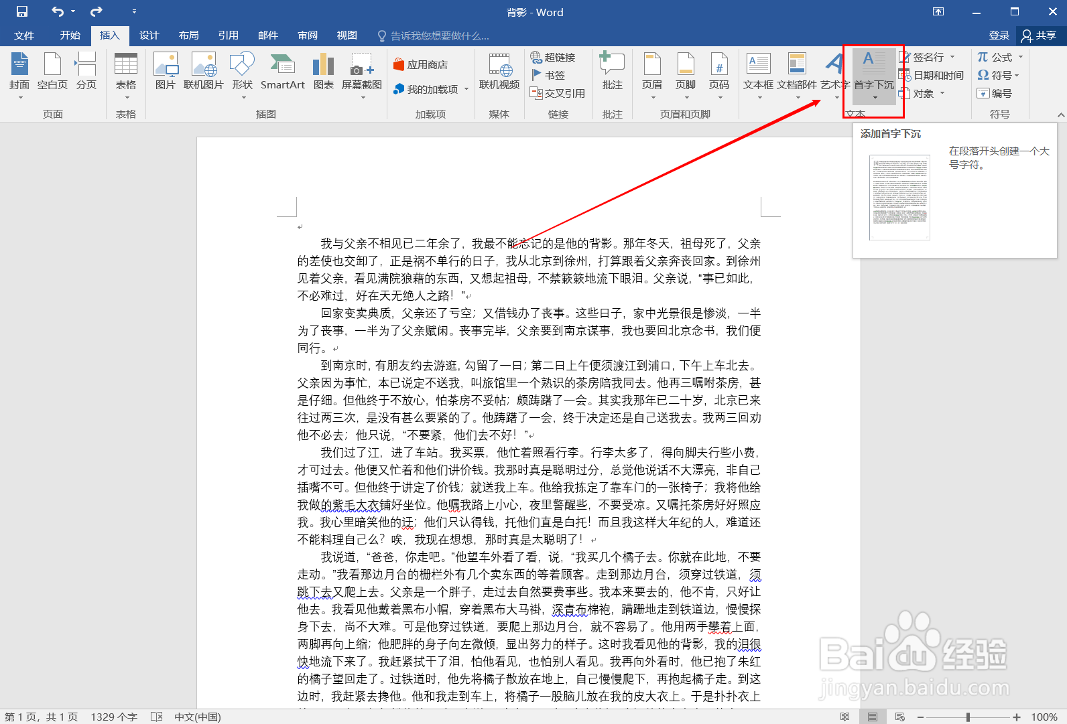
Task: Switch to web layout view
Action: [899, 717]
